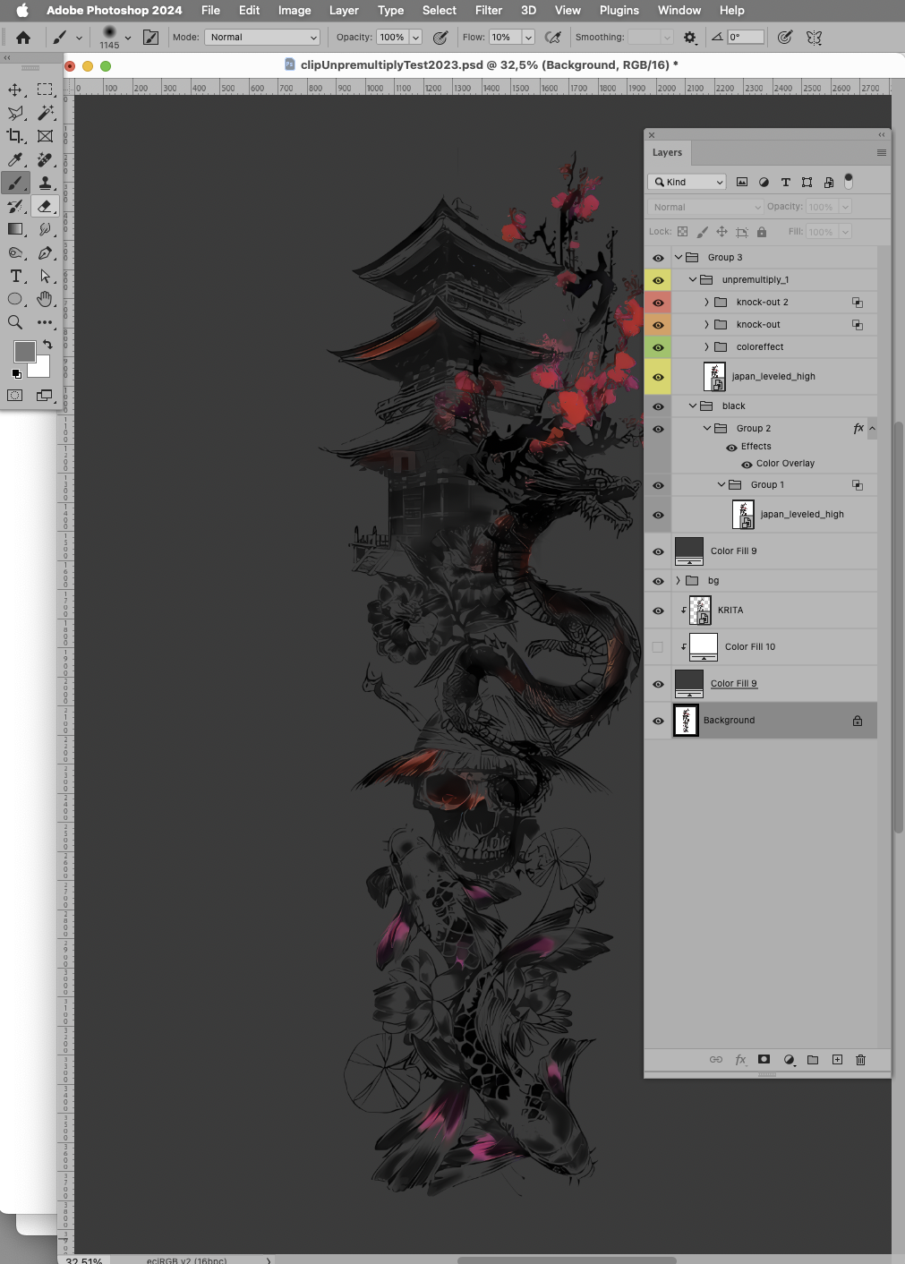Screen dimensions: 905x1264
Task: Hide the Background layer
Action: (x=658, y=721)
